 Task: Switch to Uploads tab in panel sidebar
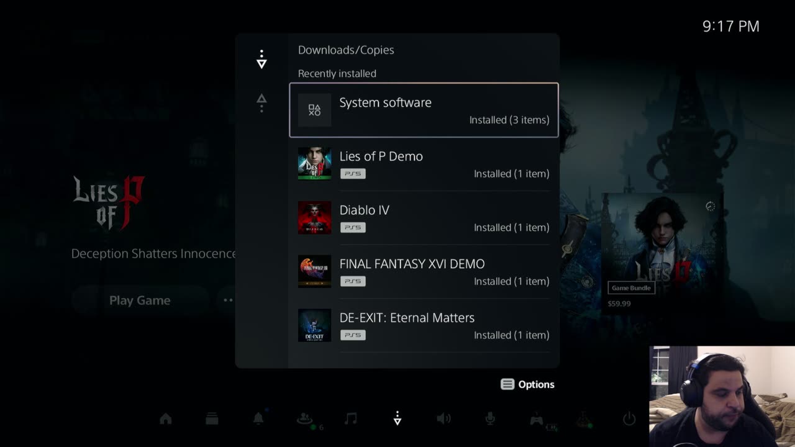click(x=261, y=103)
